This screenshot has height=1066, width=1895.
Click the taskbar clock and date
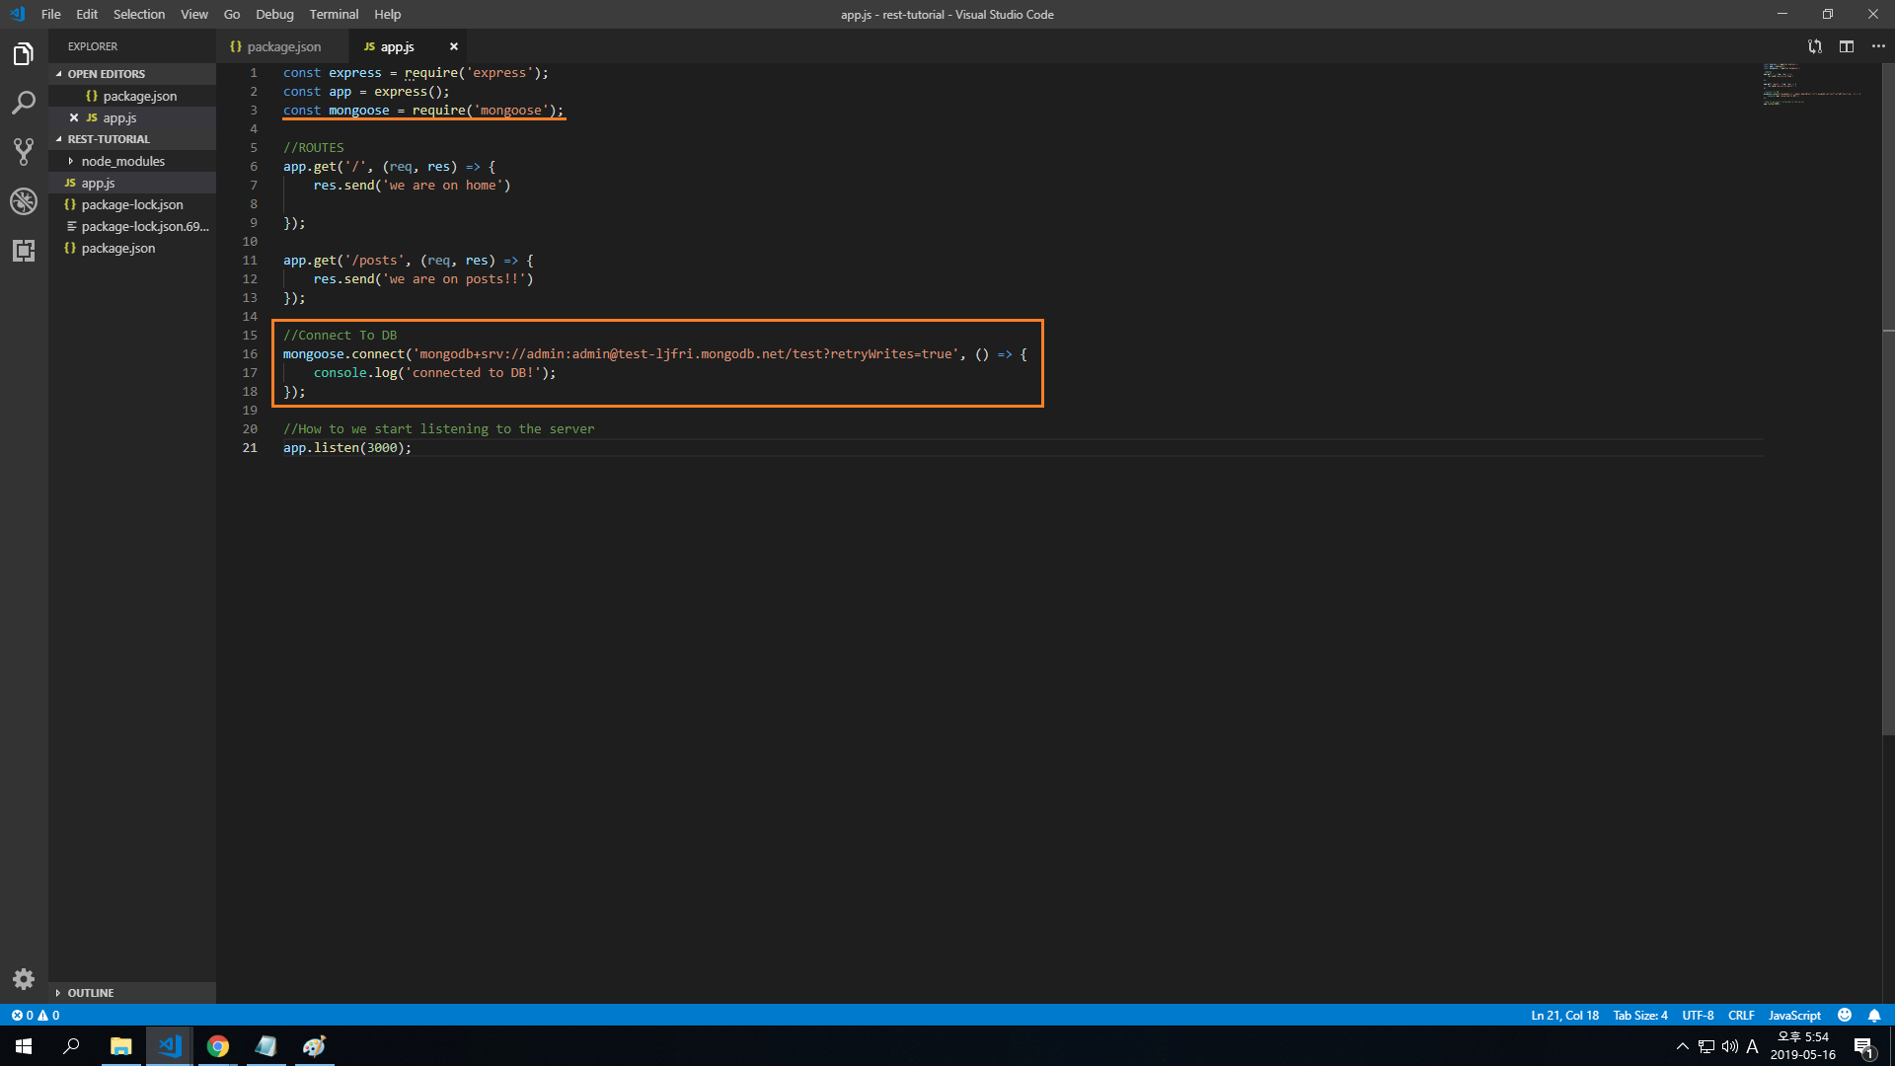[1803, 1046]
